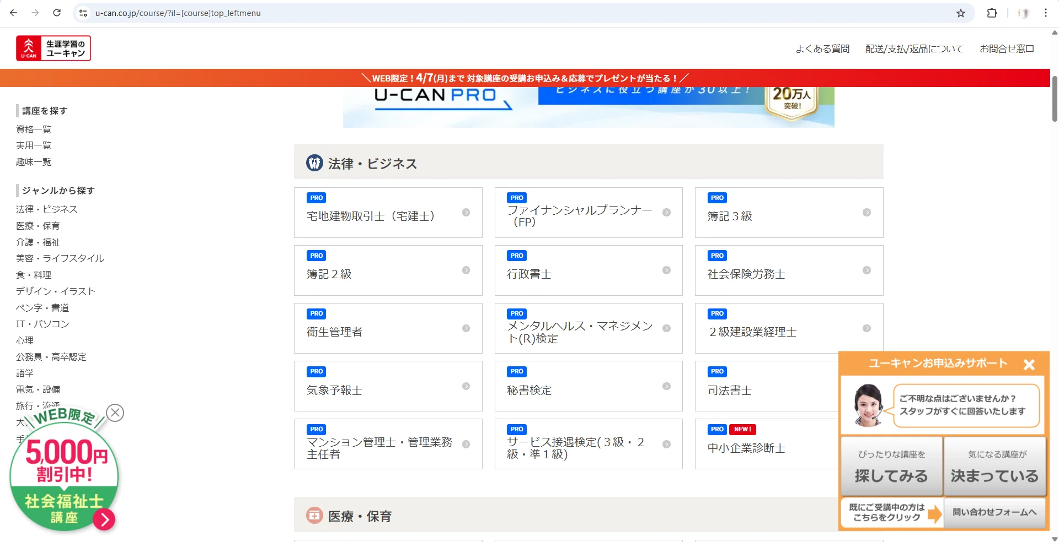Open the IT・パソコン genre link
The height and width of the screenshot is (542, 1059).
coord(42,324)
